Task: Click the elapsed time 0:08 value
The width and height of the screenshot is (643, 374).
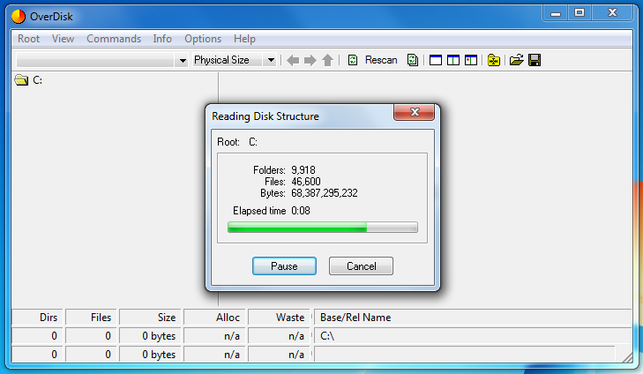Action: [x=301, y=211]
